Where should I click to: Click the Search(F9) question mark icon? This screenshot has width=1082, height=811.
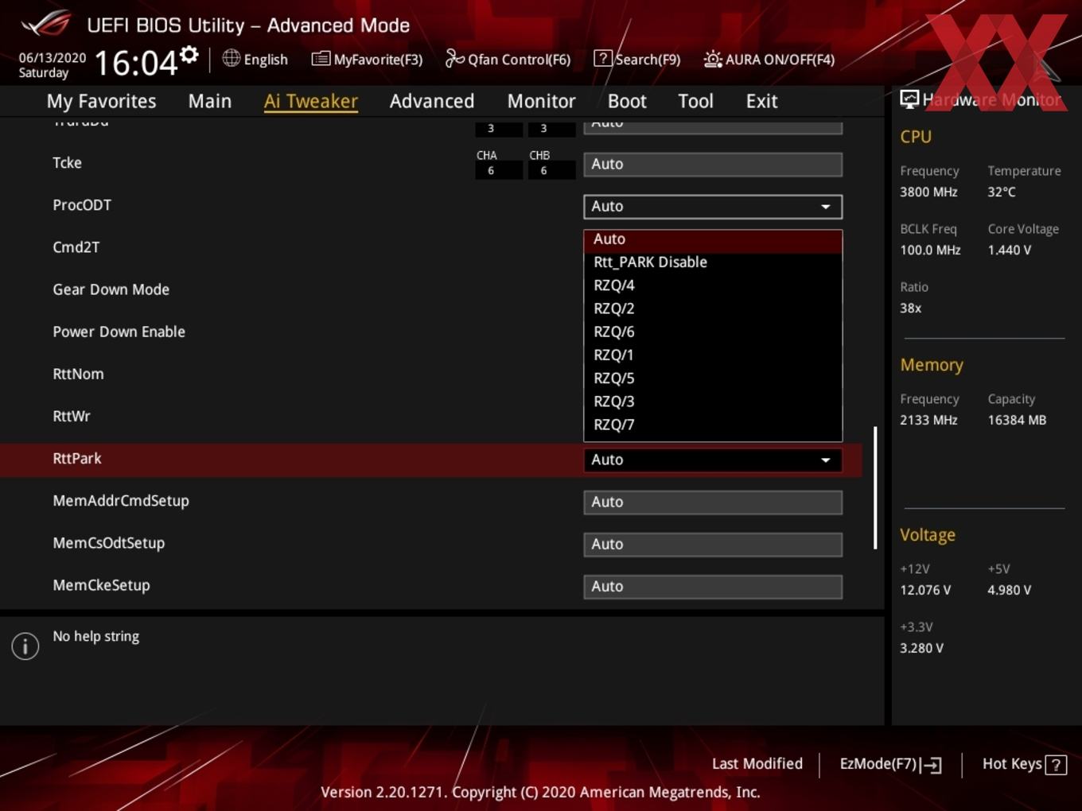click(603, 58)
